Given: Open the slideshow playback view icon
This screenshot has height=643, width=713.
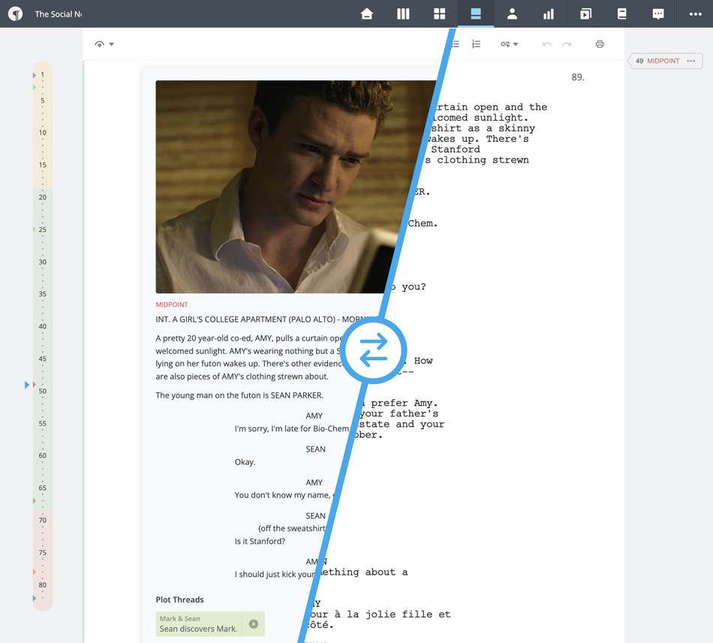Looking at the screenshot, I should 585,14.
